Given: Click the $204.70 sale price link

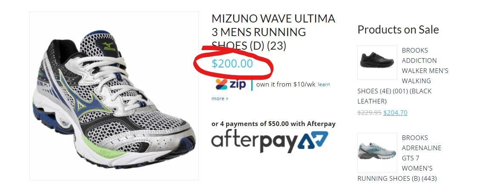Looking at the screenshot, I should [x=395, y=113].
